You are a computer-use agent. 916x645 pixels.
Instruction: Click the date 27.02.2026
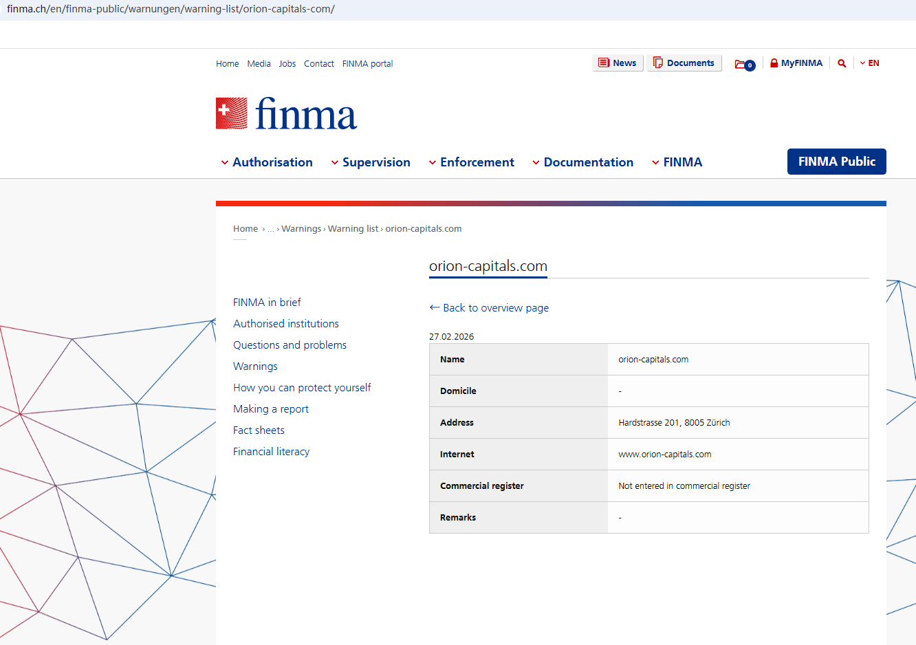(x=451, y=337)
